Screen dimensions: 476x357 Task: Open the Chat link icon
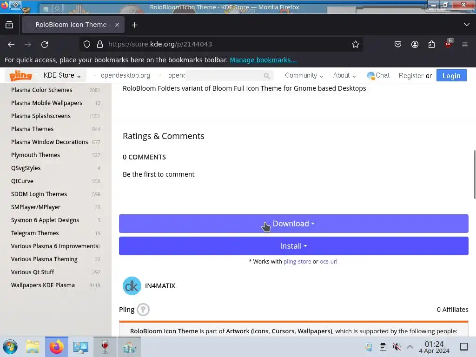coord(378,75)
